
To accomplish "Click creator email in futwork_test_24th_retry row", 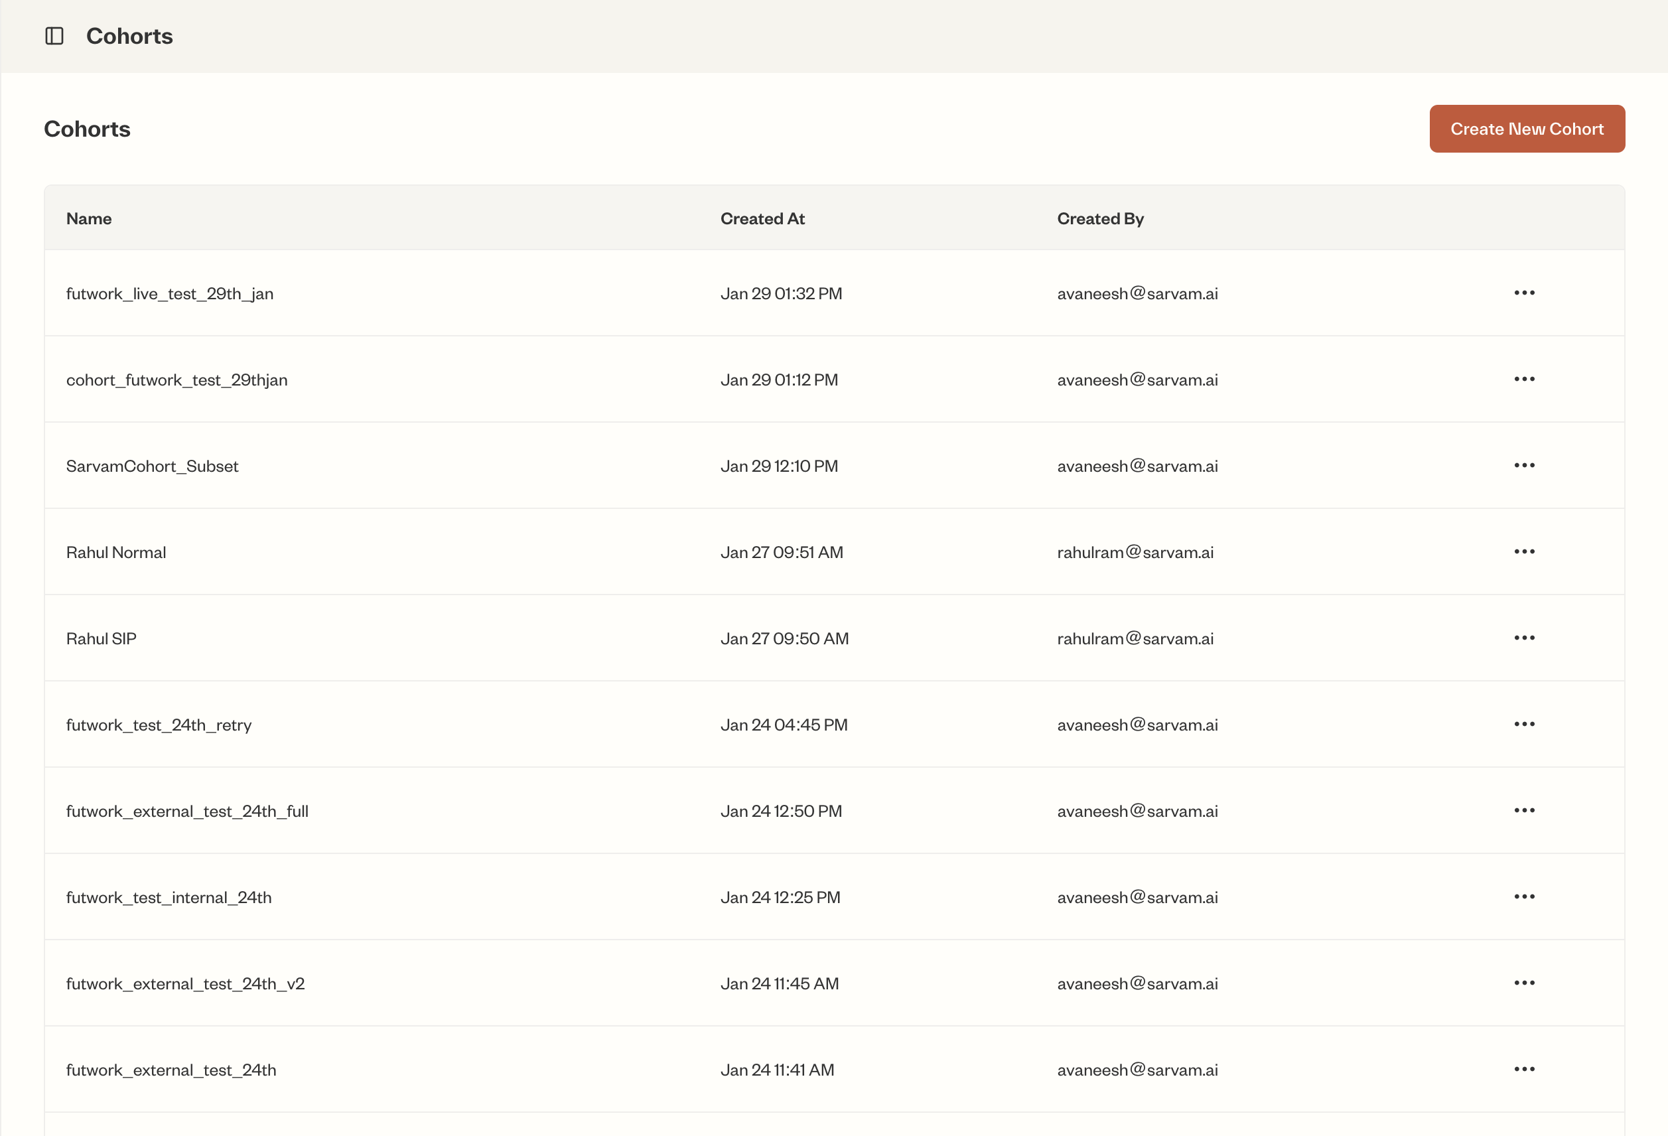I will tap(1137, 725).
